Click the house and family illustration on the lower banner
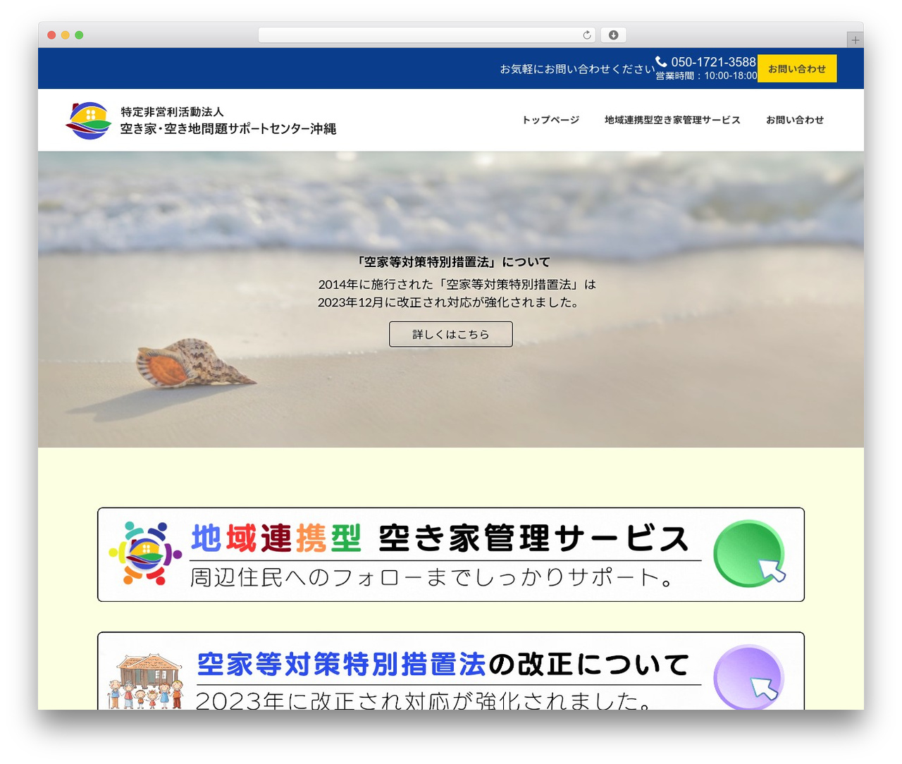This screenshot has height=764, width=902. (x=145, y=681)
